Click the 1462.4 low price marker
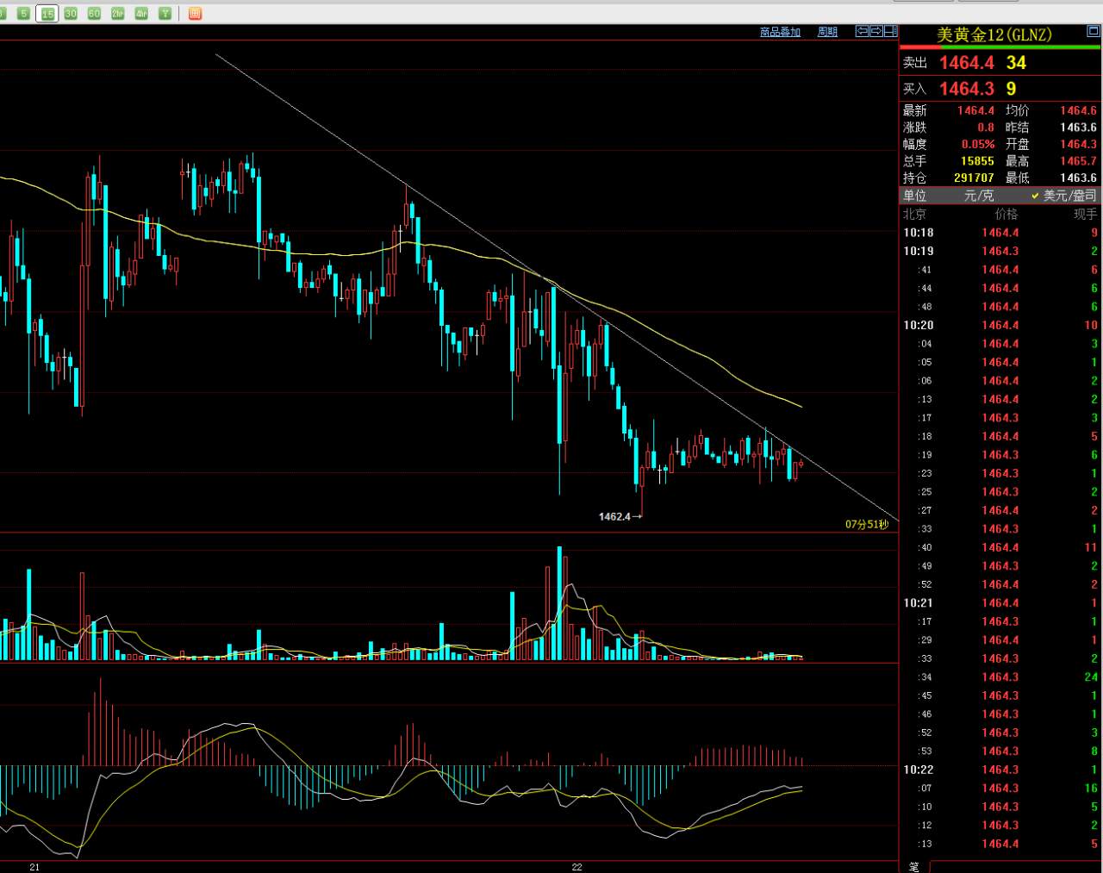Screen dimensions: 1103x873 point(615,516)
